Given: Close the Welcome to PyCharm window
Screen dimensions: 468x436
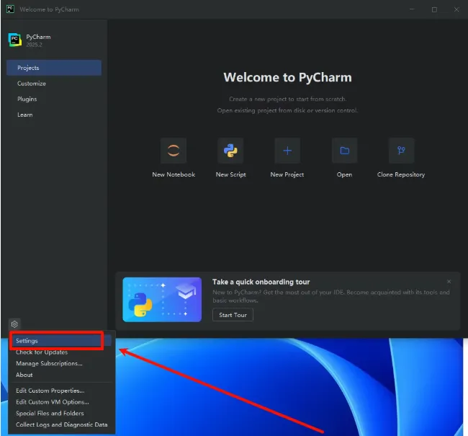Looking at the screenshot, I should (x=456, y=9).
